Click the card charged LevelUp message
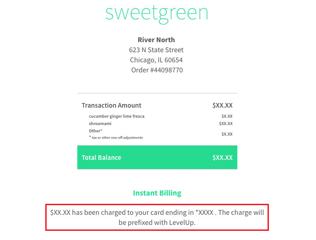Image resolution: width=316 pixels, height=240 pixels. pyautogui.click(x=157, y=218)
